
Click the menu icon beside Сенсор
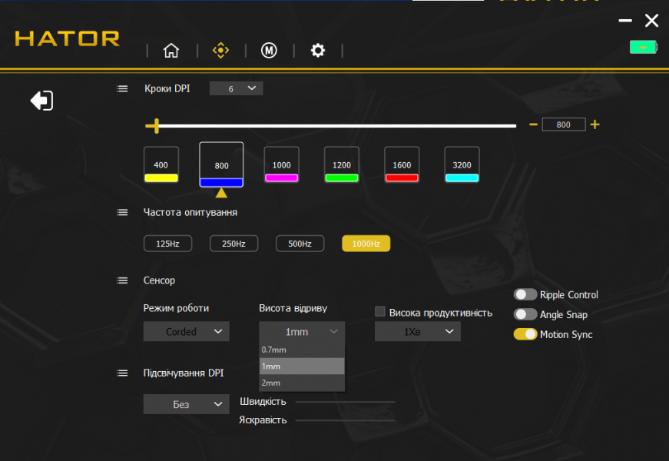coord(122,280)
